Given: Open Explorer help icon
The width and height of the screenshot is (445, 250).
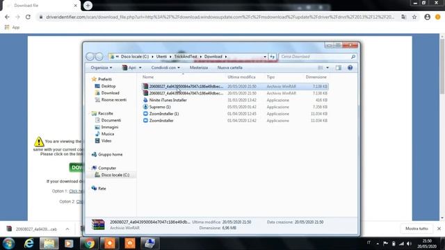Looking at the screenshot, I should pos(350,68).
